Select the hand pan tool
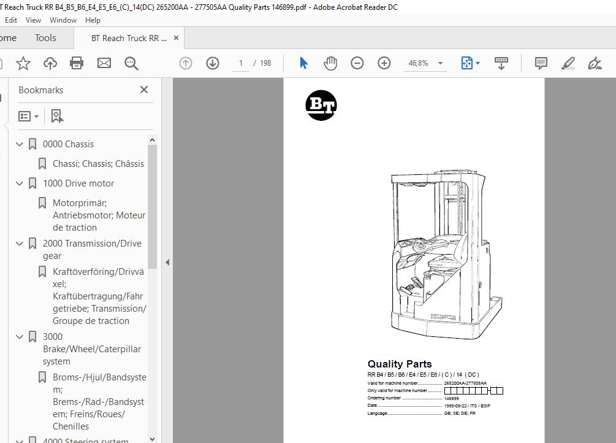Viewport: 616px width, 443px height. tap(330, 63)
